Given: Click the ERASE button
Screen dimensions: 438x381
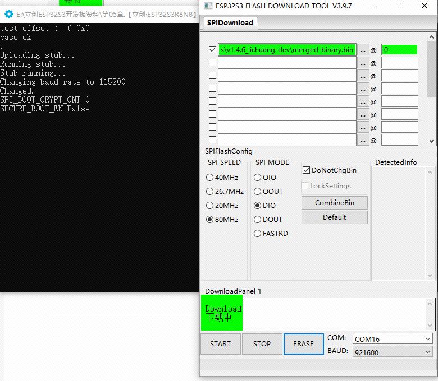Looking at the screenshot, I should click(x=303, y=343).
